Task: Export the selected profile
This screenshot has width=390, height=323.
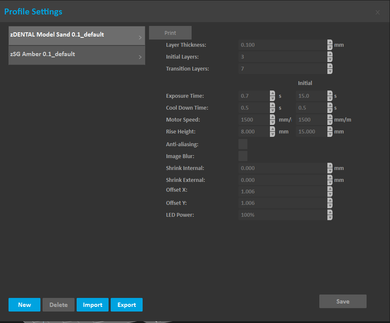Action: point(126,305)
